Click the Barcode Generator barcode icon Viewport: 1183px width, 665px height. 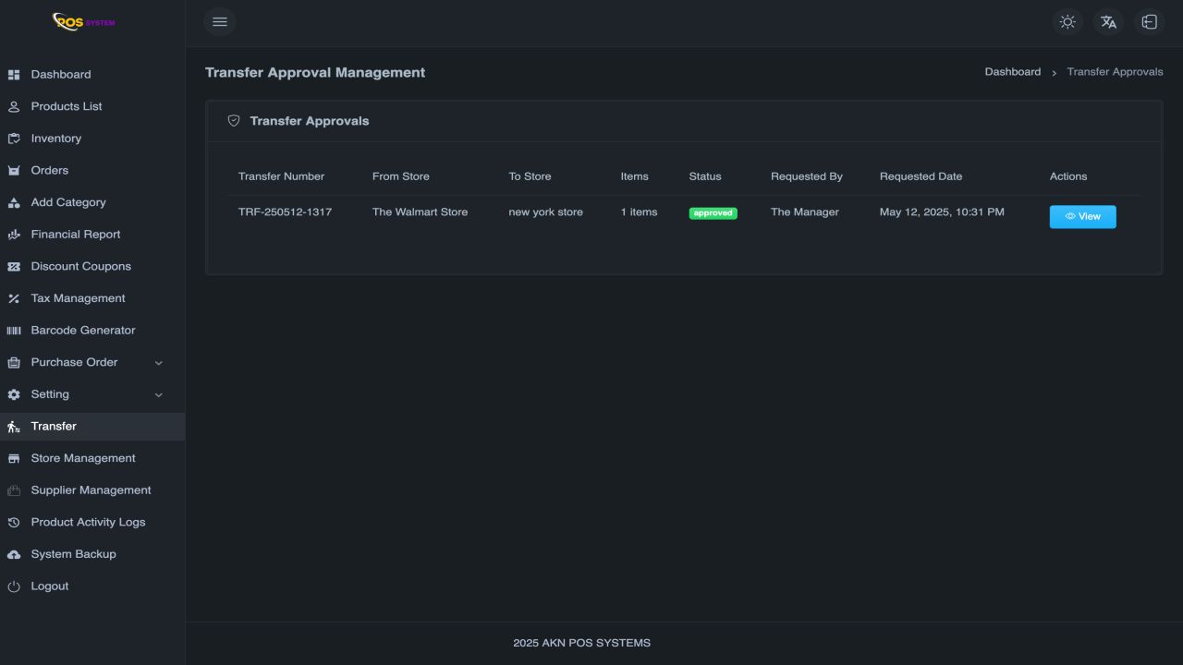click(x=14, y=331)
